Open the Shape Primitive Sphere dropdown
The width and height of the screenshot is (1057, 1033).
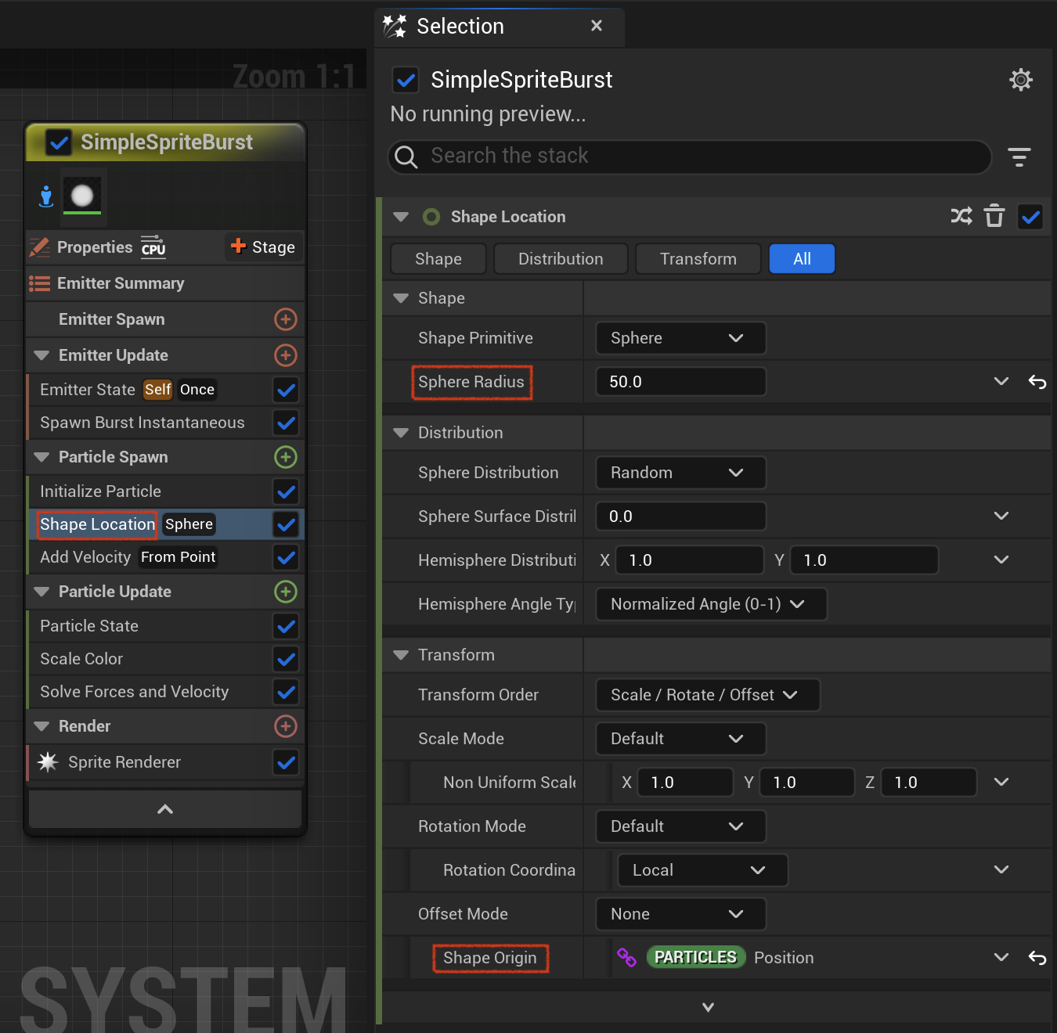680,338
